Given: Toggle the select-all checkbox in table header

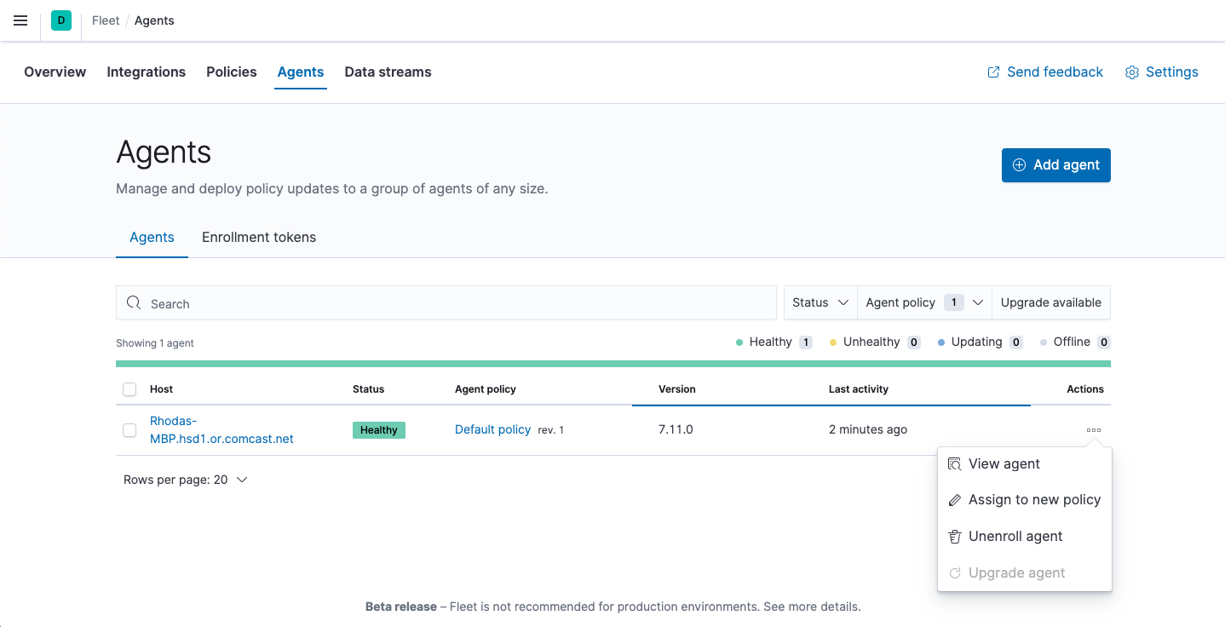Looking at the screenshot, I should [129, 389].
